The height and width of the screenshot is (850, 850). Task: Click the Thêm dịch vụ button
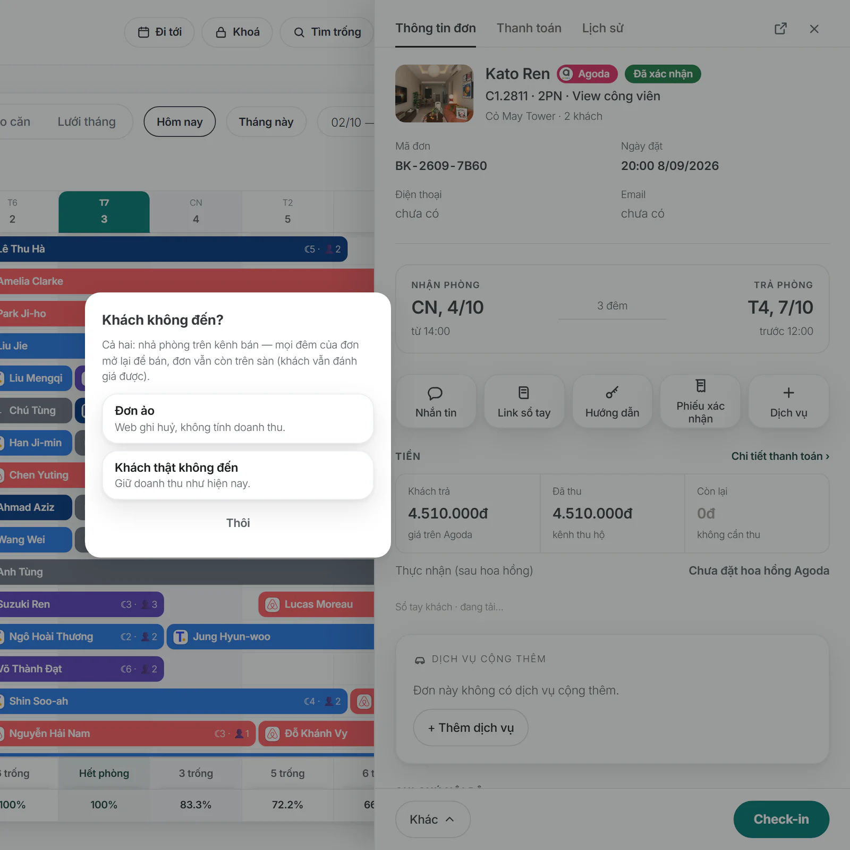click(x=471, y=728)
